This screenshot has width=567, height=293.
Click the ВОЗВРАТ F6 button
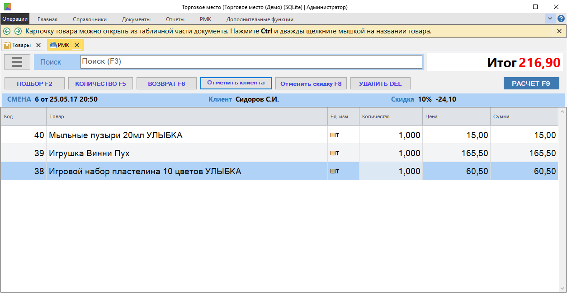coord(166,84)
